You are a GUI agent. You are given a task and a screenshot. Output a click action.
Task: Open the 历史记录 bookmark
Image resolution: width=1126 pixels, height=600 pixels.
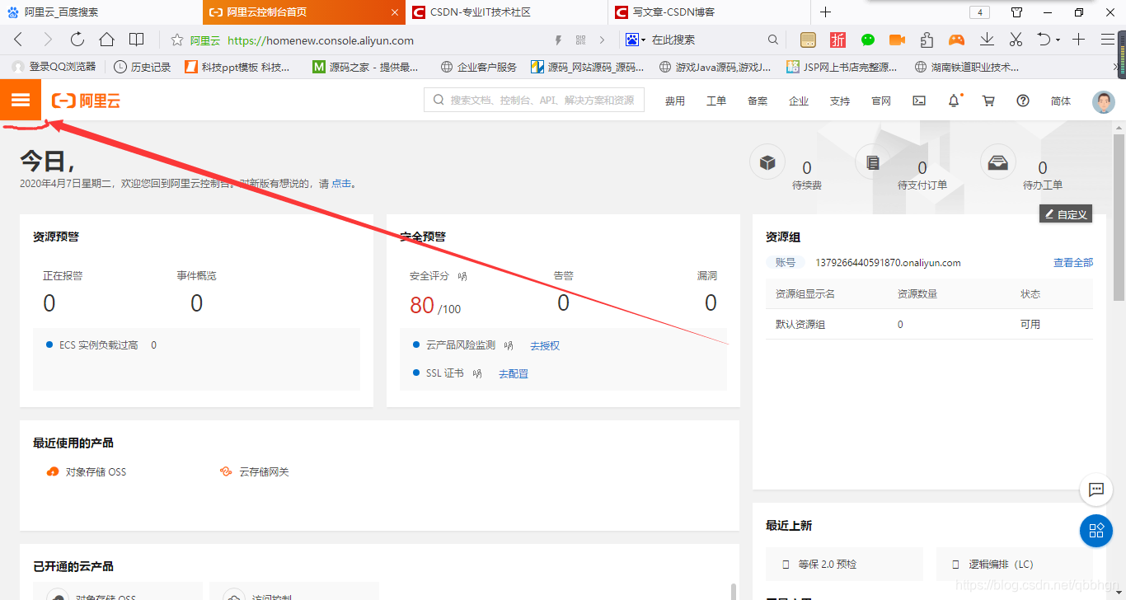142,67
